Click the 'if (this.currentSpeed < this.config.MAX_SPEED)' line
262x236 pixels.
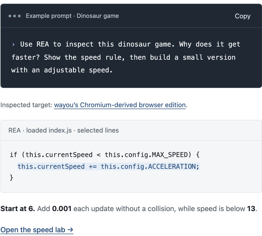pyautogui.click(x=105, y=155)
